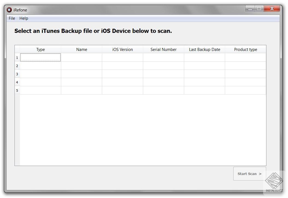Select row 5 header in the table
This screenshot has height=198, width=288.
tap(17, 90)
